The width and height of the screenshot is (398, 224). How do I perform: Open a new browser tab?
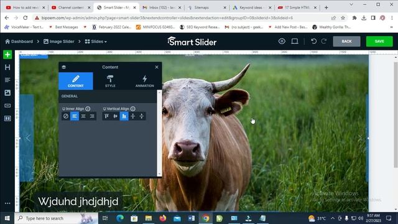(x=326, y=7)
